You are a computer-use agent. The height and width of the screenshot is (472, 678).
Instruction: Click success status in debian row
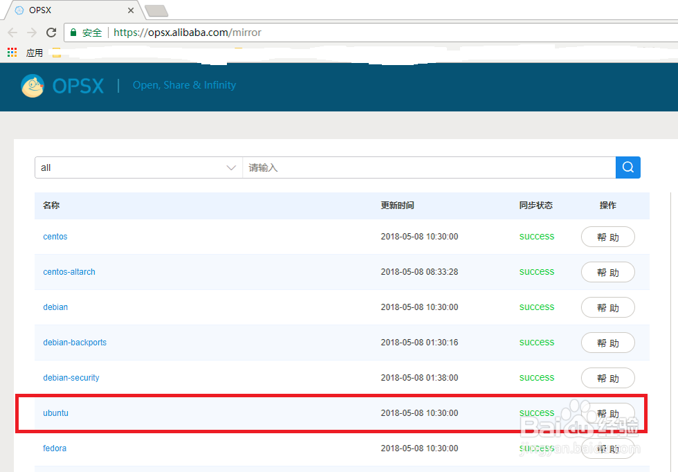click(537, 307)
